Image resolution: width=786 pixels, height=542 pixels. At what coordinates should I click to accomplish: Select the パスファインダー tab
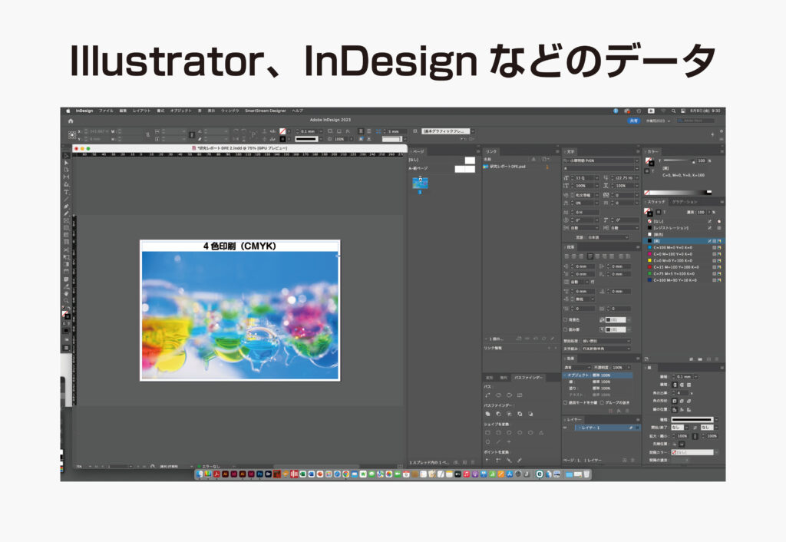pos(529,377)
